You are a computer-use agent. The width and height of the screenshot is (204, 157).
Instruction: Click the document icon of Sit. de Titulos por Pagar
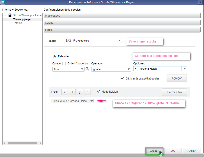pos(10,15)
